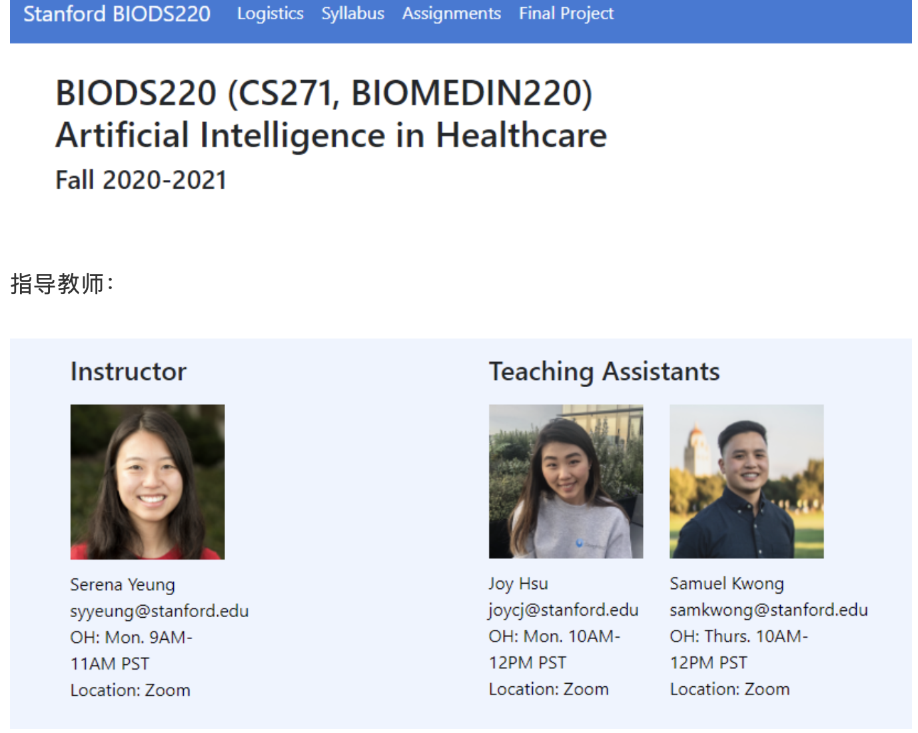Click the instructor photo above Serena Yeung

coord(148,482)
